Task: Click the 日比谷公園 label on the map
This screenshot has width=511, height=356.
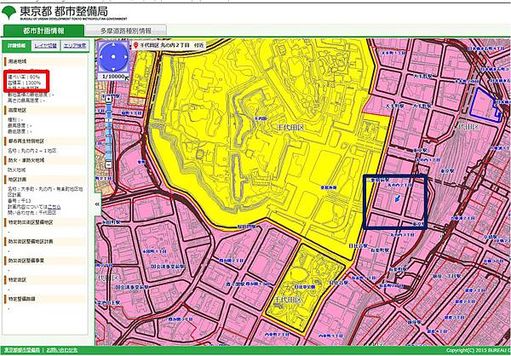Action: (x=305, y=287)
